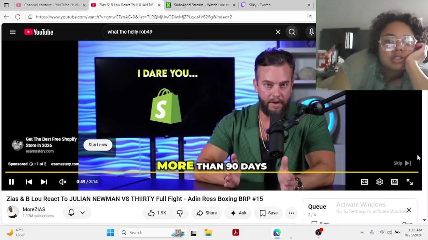The width and height of the screenshot is (428, 240).
Task: Open the MoreZIAS channel avatar
Action: click(13, 212)
